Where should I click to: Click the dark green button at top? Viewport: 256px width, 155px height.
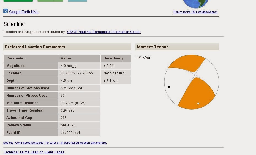18,1
